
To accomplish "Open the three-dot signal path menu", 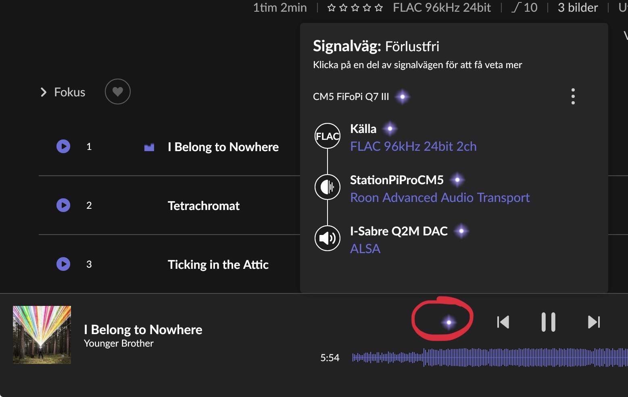I will [x=573, y=97].
